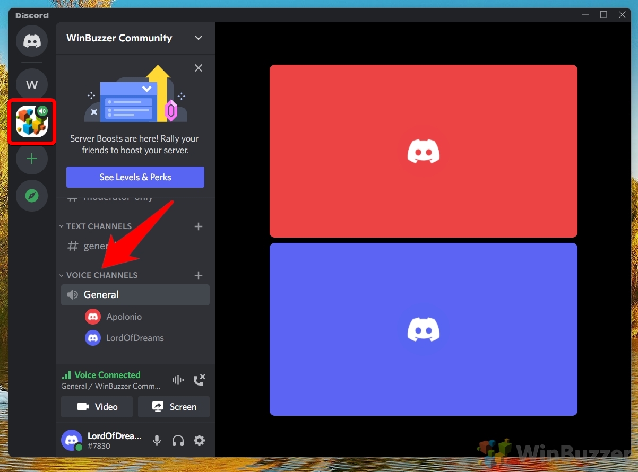
Task: Open Explore Public Servers compass icon
Action: 32,196
